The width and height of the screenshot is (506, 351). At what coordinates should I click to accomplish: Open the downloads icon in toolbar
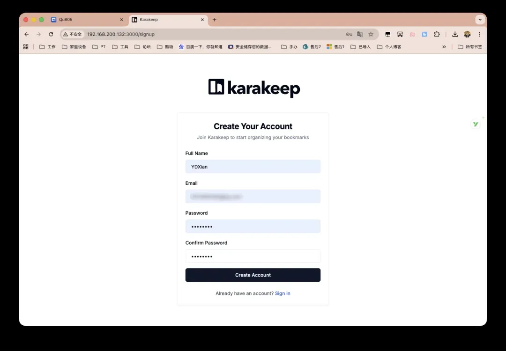(x=454, y=34)
